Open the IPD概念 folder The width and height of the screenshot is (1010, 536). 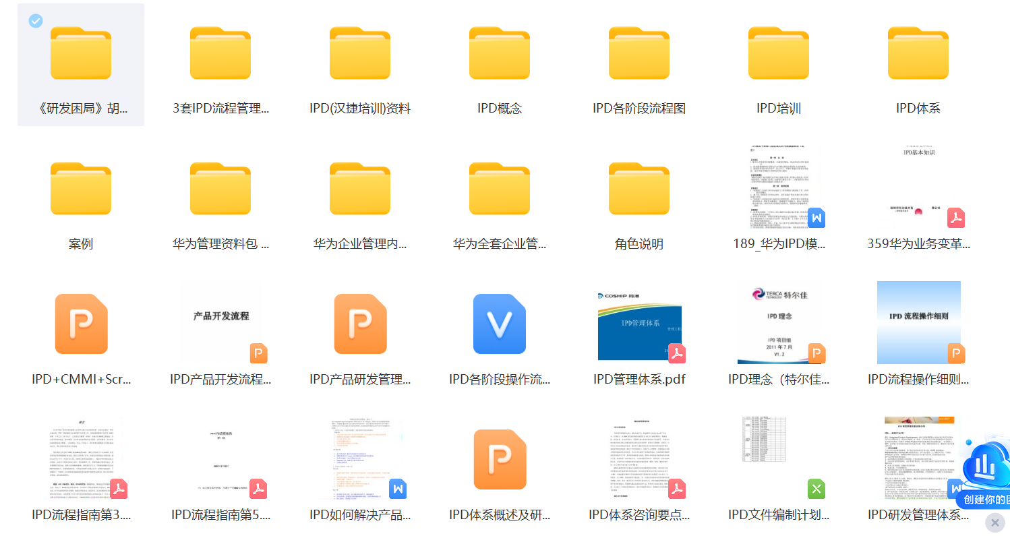tap(500, 53)
